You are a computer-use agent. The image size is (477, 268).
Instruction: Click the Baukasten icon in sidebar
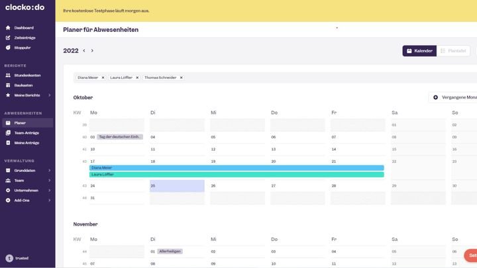[x=8, y=85]
